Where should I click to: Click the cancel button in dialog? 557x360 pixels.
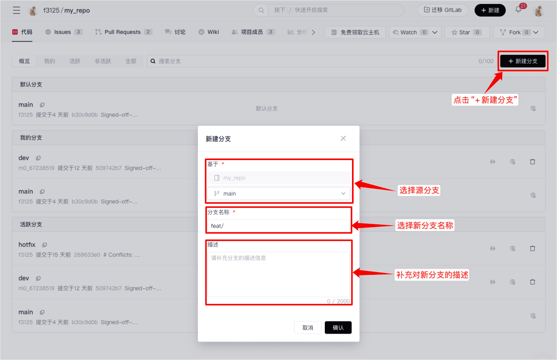pyautogui.click(x=307, y=328)
